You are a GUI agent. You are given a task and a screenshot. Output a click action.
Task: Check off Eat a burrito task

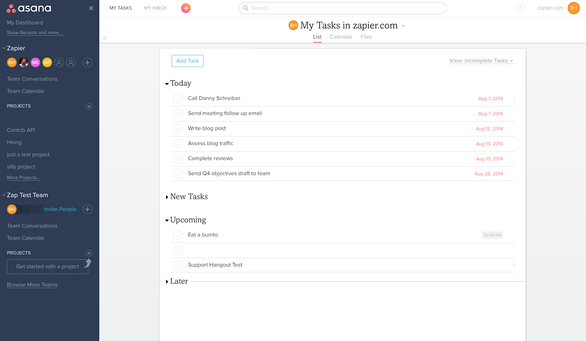pyautogui.click(x=178, y=235)
